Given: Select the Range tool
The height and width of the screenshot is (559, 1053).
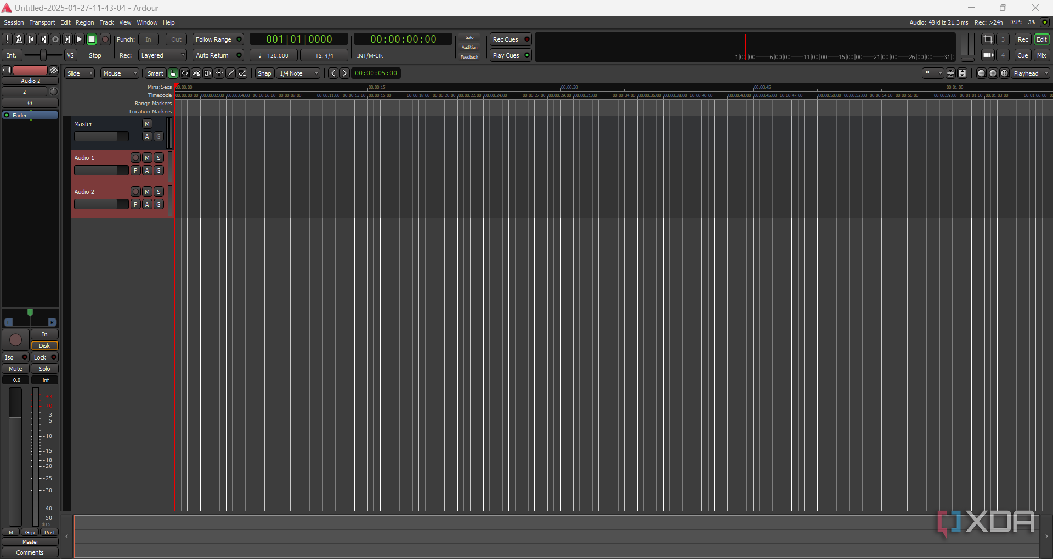Looking at the screenshot, I should pos(184,73).
